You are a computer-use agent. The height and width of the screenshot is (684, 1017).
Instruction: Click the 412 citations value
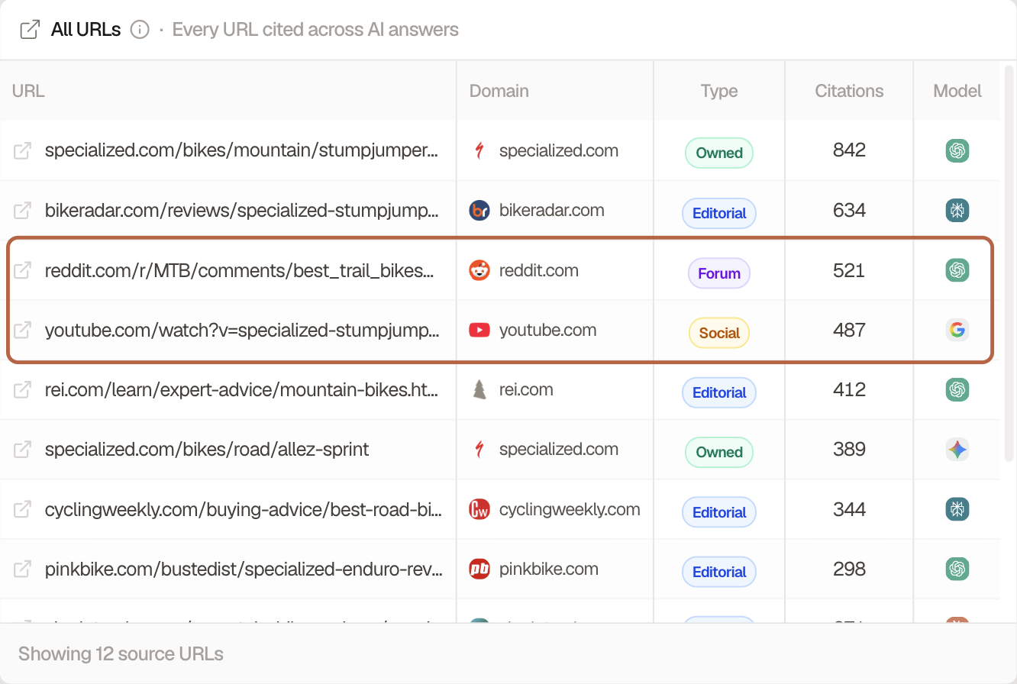849,389
